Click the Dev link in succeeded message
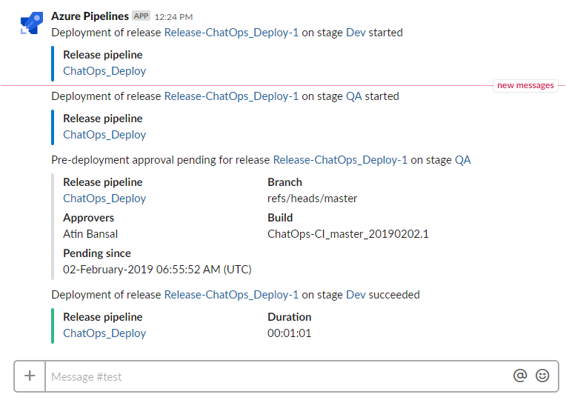This screenshot has width=566, height=400. tap(356, 295)
